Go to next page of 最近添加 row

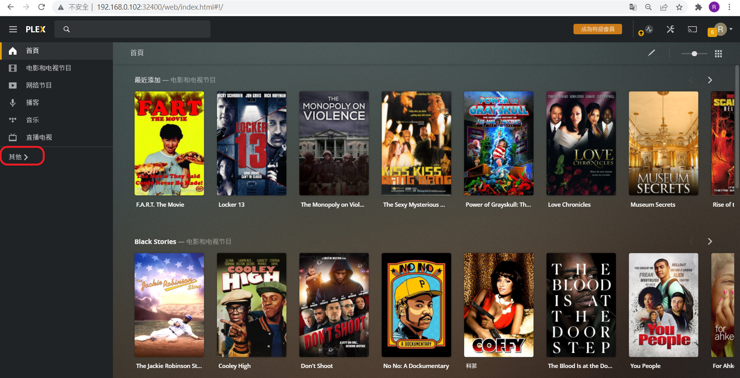[710, 80]
